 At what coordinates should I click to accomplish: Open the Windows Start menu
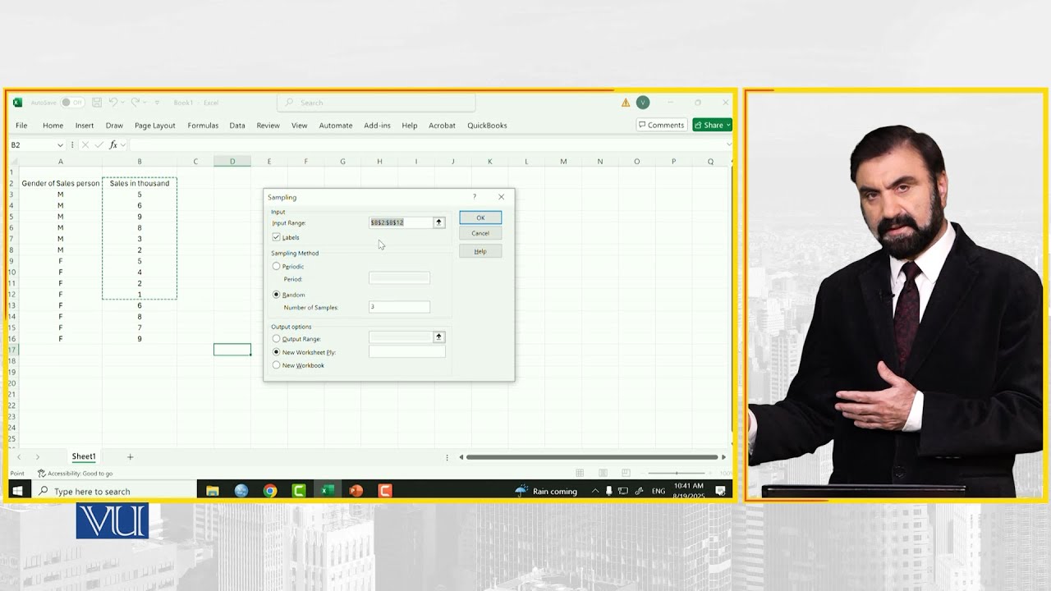tap(16, 491)
